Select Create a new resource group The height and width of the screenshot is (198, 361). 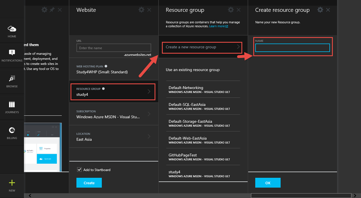(202, 47)
